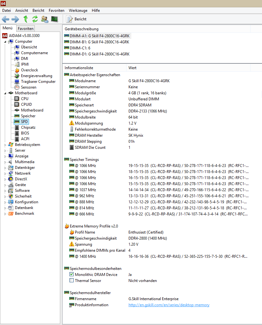Expand the Netzwerk tree node

coord(5,173)
